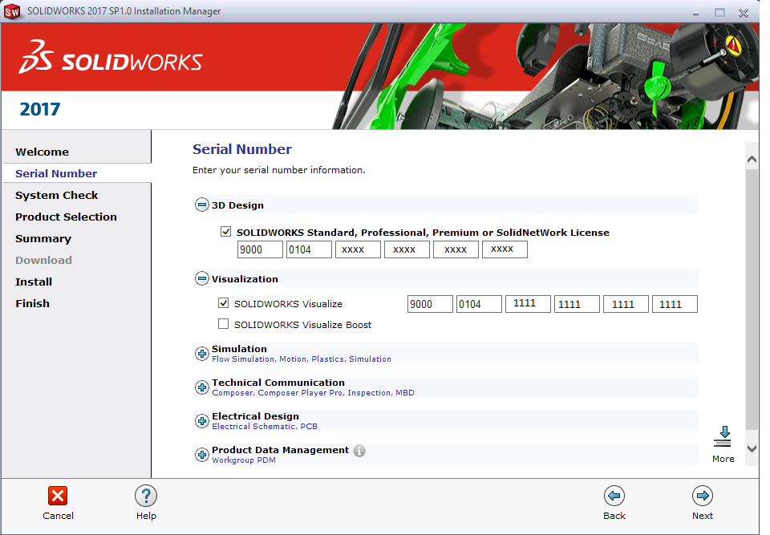
Task: Collapse the 3D Design section
Action: pos(202,205)
